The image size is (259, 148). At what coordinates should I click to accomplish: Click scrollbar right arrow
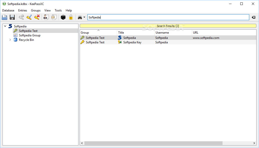pyautogui.click(x=254, y=143)
